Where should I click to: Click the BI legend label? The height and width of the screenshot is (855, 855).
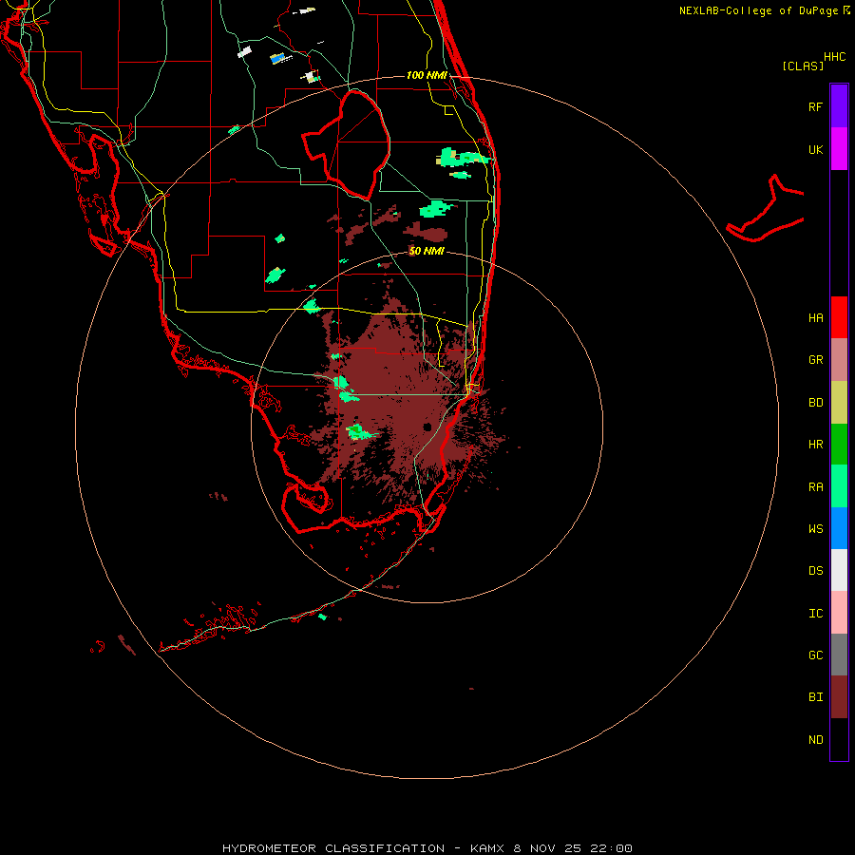(x=815, y=697)
